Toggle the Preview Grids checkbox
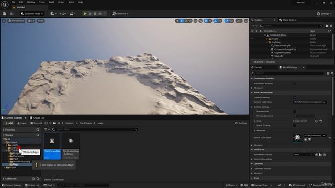335x188 pixels. [295, 111]
